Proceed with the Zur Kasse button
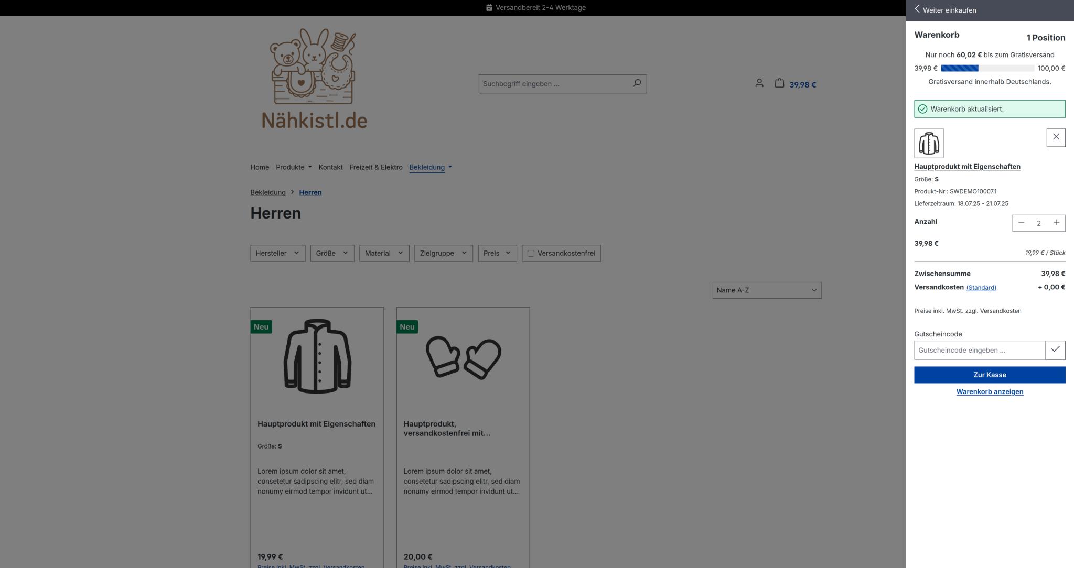1074x568 pixels. (990, 375)
